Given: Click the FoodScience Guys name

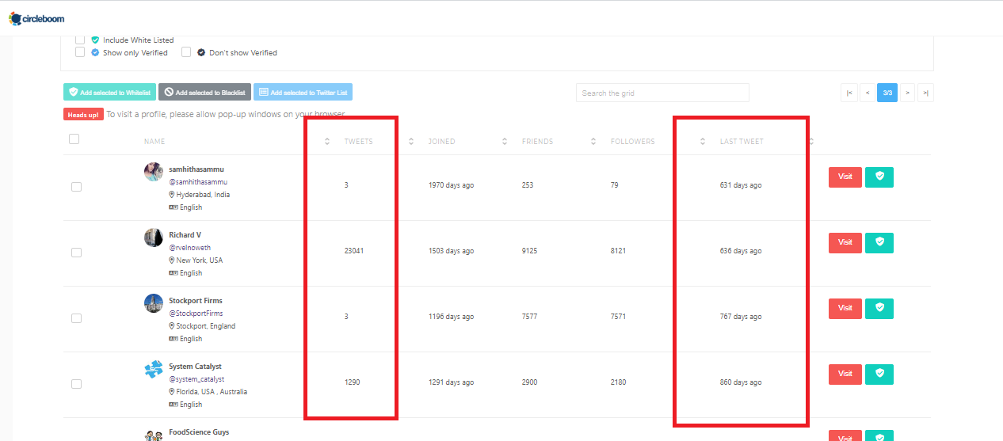Looking at the screenshot, I should (199, 432).
